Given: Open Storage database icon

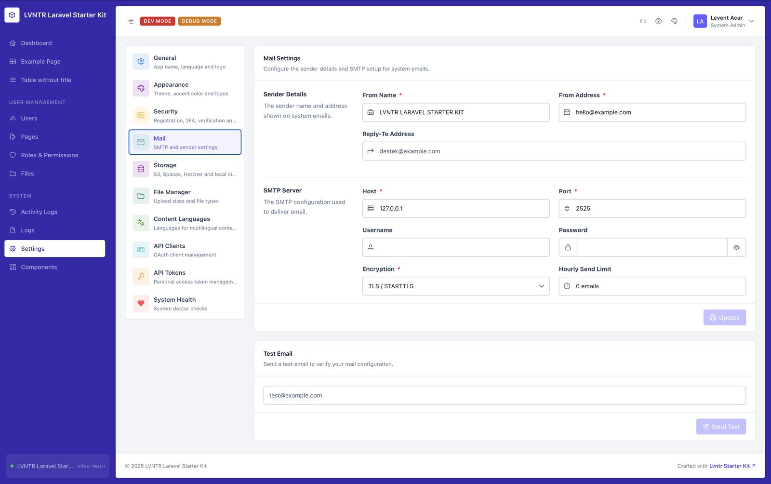Looking at the screenshot, I should pyautogui.click(x=141, y=169).
